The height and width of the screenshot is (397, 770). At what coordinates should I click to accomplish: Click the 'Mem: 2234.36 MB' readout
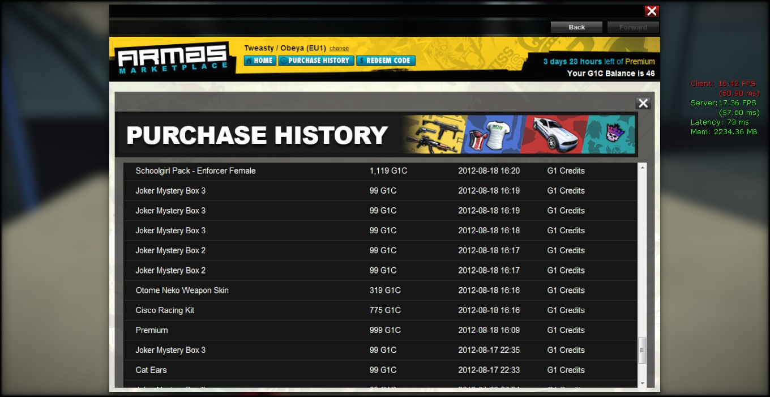tap(724, 132)
